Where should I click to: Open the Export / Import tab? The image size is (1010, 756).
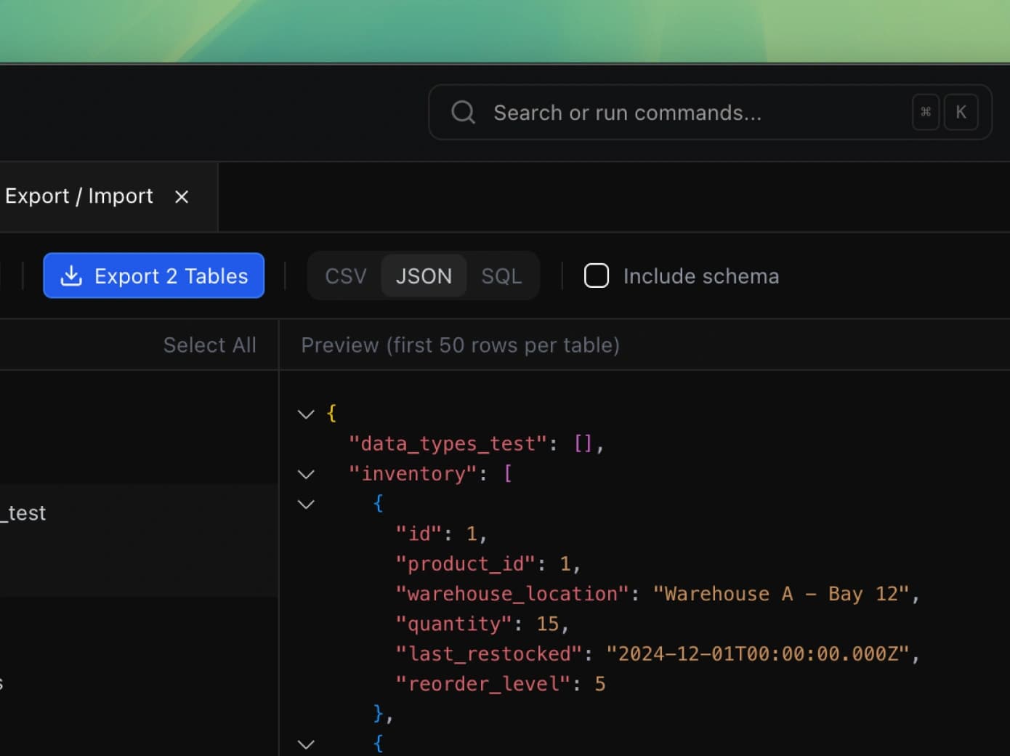coord(79,196)
